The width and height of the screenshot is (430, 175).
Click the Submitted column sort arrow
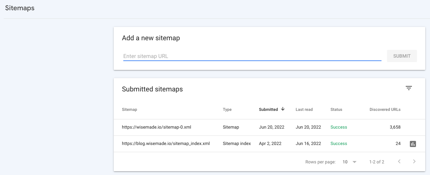coord(283,109)
